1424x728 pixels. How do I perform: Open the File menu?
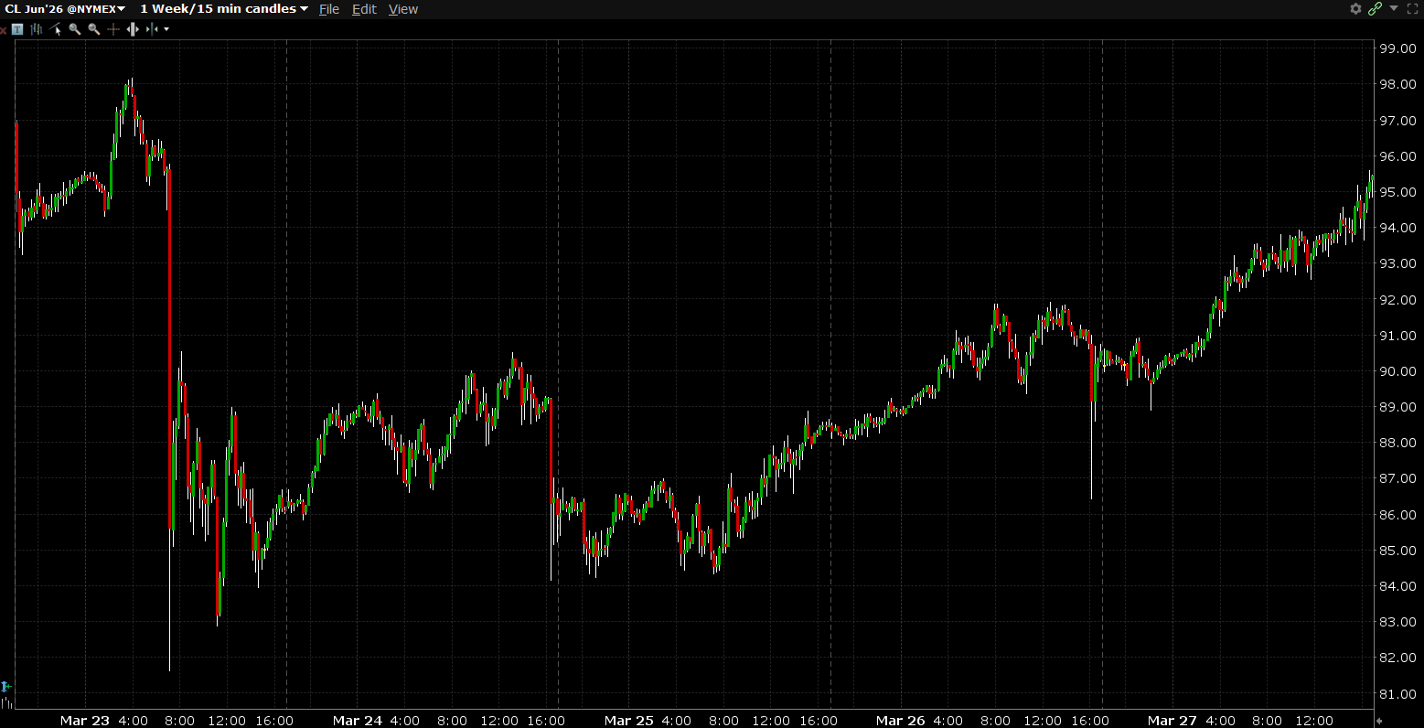[x=329, y=9]
